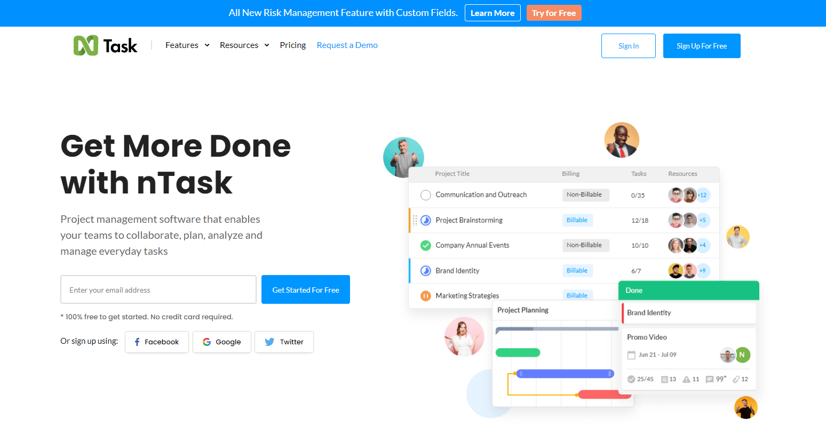The height and width of the screenshot is (444, 826).
Task: Click the Project Planning panel title
Action: [x=523, y=310]
